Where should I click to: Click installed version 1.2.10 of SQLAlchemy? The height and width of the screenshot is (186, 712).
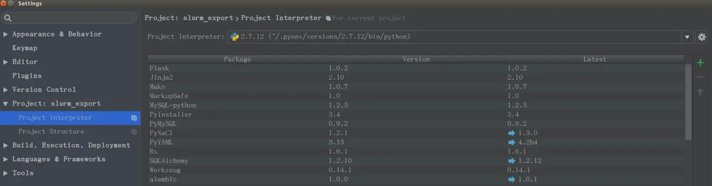[x=340, y=161]
